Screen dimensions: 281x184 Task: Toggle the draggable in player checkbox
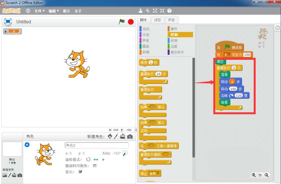(x=95, y=165)
